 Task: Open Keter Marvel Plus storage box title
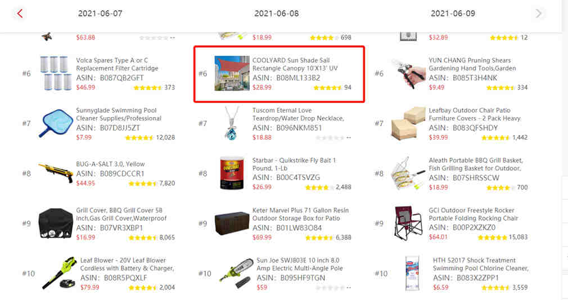click(x=300, y=214)
